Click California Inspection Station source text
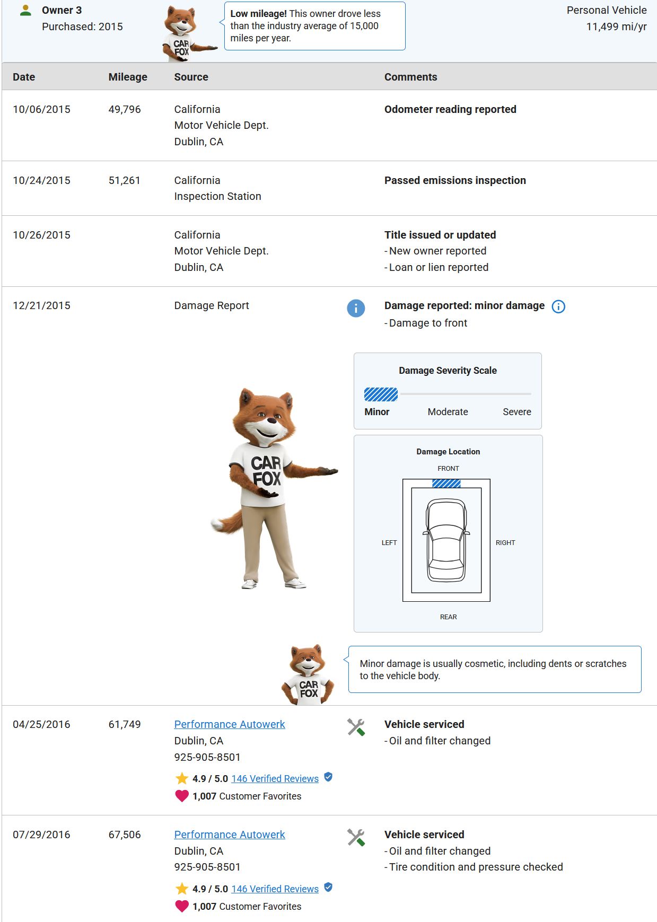The width and height of the screenshot is (657, 922). [217, 188]
